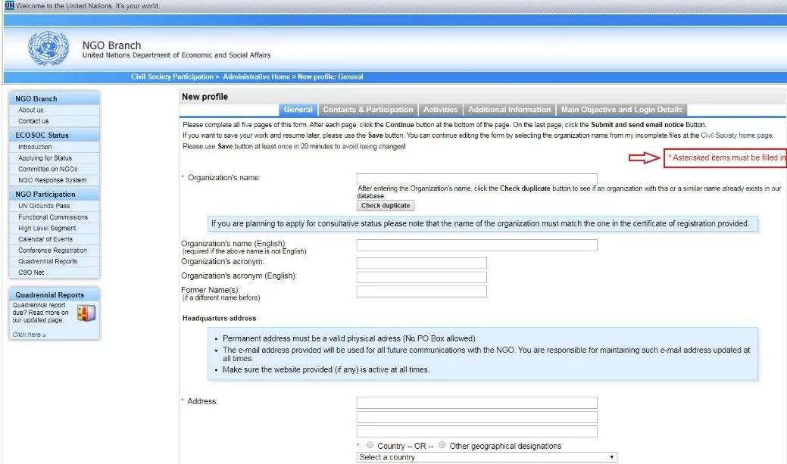Open the Civil Society home page link

(737, 135)
